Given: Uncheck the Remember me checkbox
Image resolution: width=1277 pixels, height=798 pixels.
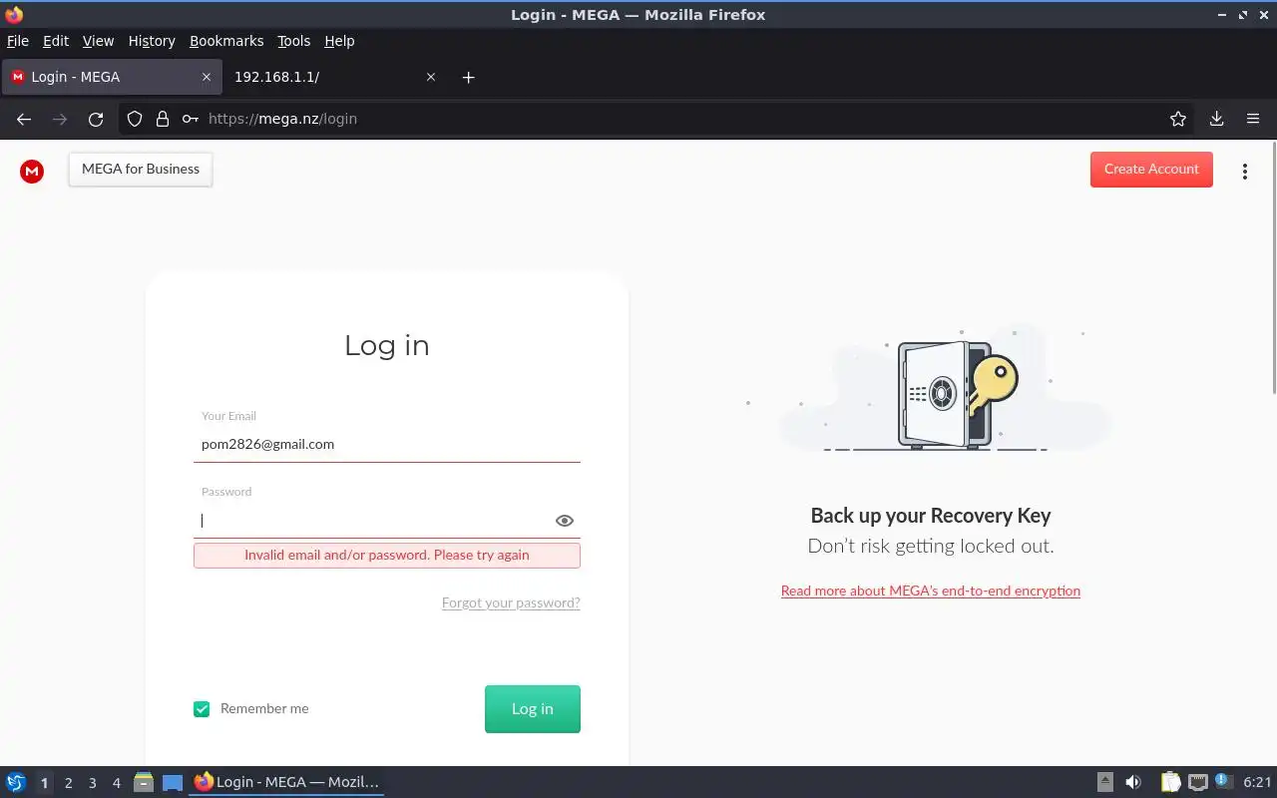Looking at the screenshot, I should click(202, 709).
